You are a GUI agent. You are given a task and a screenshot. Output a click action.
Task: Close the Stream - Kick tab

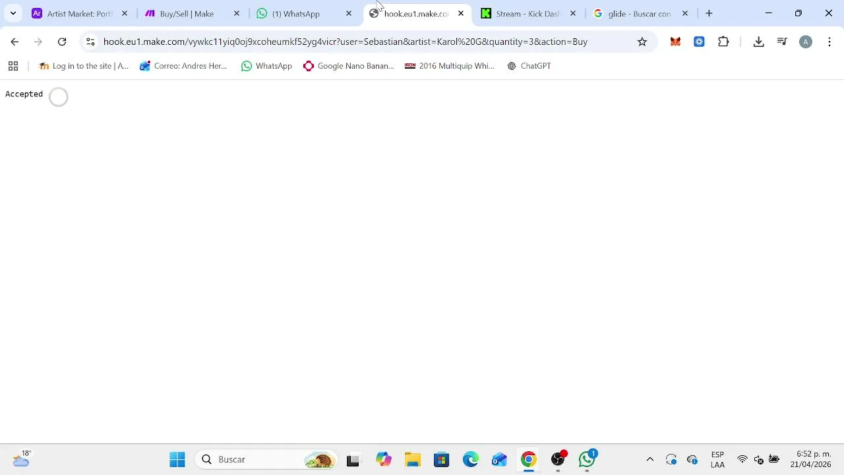pos(573,13)
